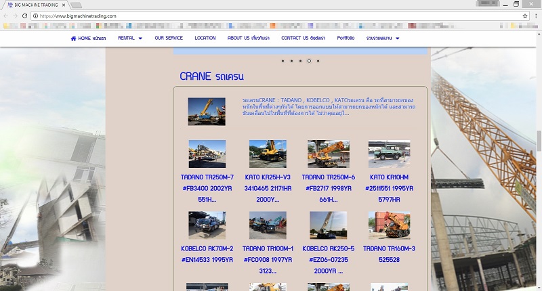Image resolution: width=542 pixels, height=291 pixels.
Task: Open TADANO TR250M-6 #FB2717 link
Action: coord(329,188)
